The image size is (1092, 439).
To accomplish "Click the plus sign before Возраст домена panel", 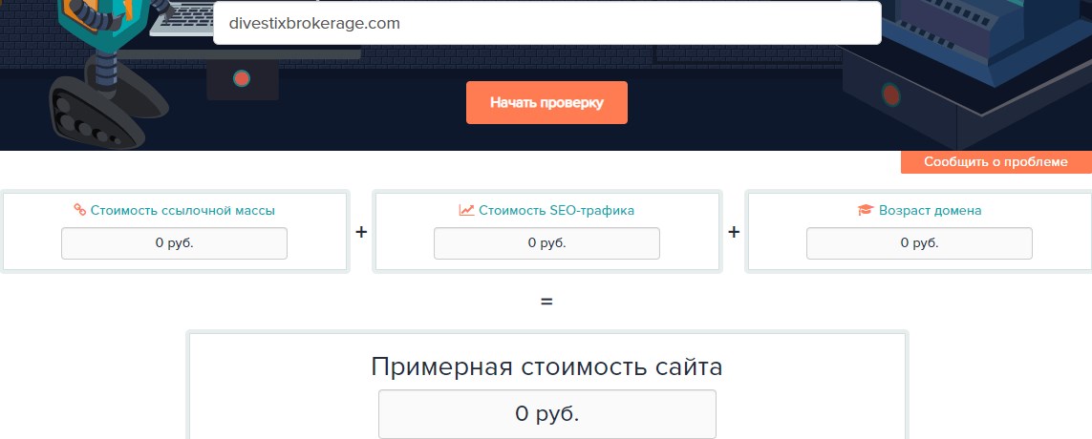I will click(734, 232).
